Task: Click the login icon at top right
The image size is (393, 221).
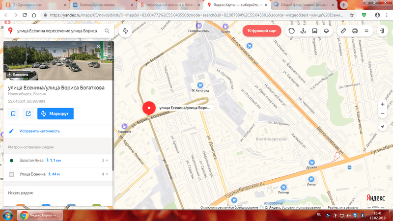Action: tap(382, 31)
